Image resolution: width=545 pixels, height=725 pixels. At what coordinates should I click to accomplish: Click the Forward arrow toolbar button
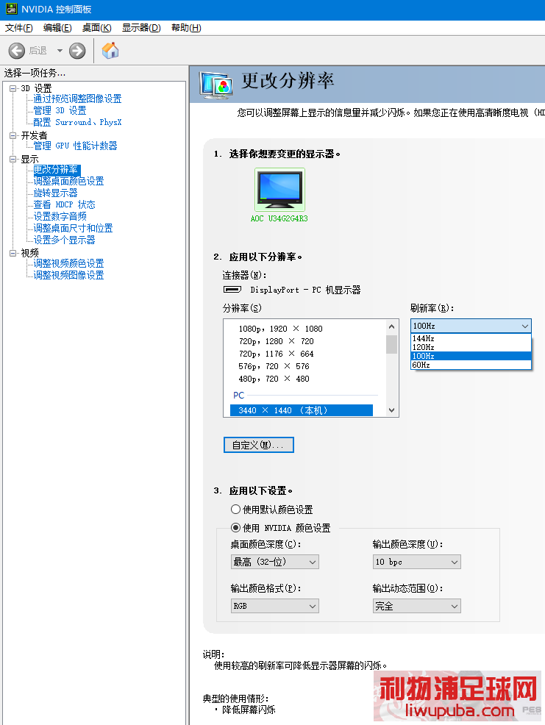pos(77,51)
